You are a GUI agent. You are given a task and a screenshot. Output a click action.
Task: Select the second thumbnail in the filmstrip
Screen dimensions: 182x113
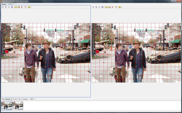pos(18,106)
